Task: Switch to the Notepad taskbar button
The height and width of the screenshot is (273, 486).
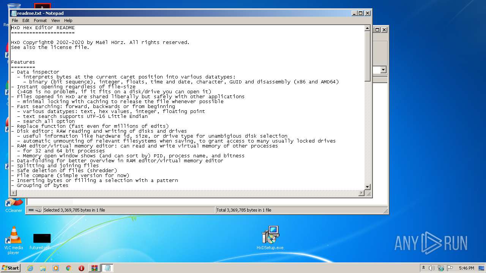Action: point(107,268)
